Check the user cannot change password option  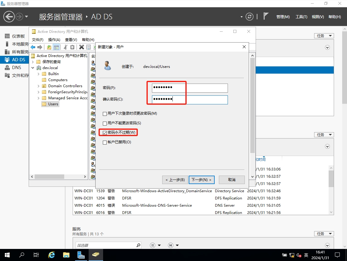pyautogui.click(x=105, y=123)
